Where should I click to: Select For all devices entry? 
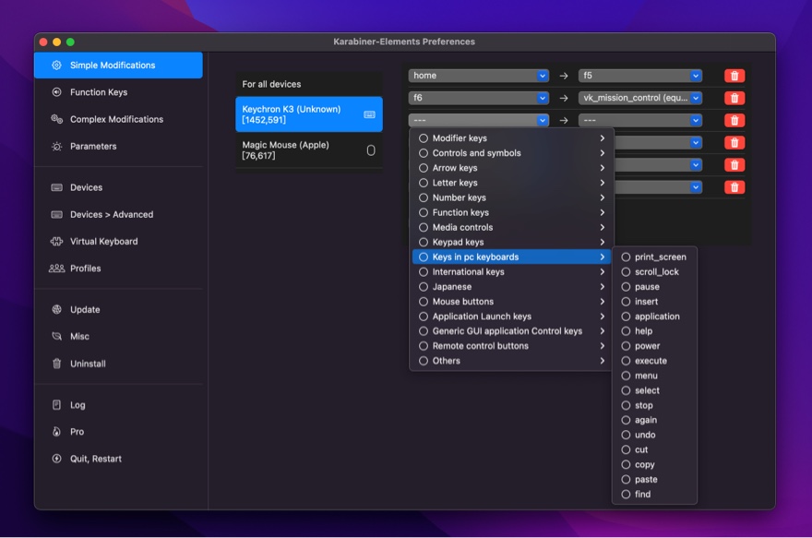click(308, 84)
